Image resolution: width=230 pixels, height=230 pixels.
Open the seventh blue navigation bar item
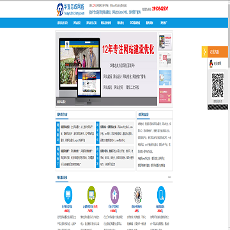click(x=149, y=23)
